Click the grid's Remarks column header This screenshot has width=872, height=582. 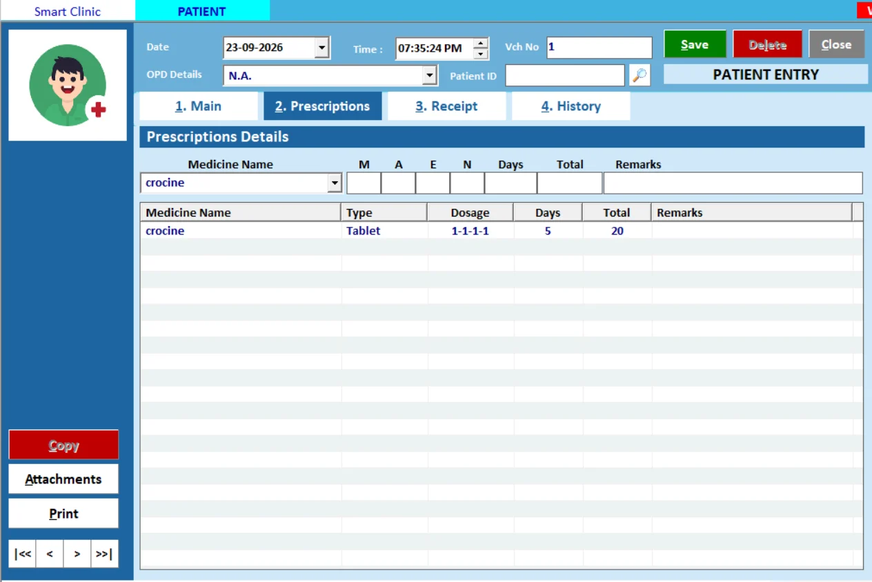point(752,212)
